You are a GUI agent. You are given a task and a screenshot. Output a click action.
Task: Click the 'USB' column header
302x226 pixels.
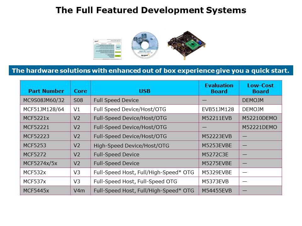coord(144,91)
